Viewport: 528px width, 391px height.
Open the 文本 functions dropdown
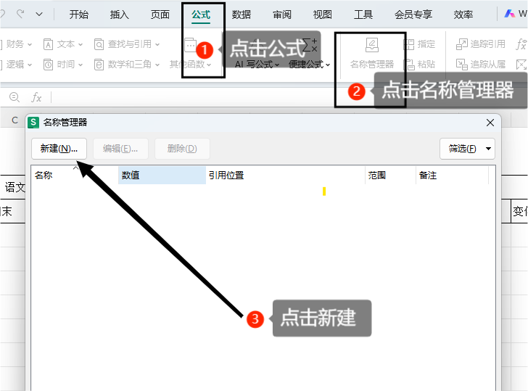(x=63, y=44)
